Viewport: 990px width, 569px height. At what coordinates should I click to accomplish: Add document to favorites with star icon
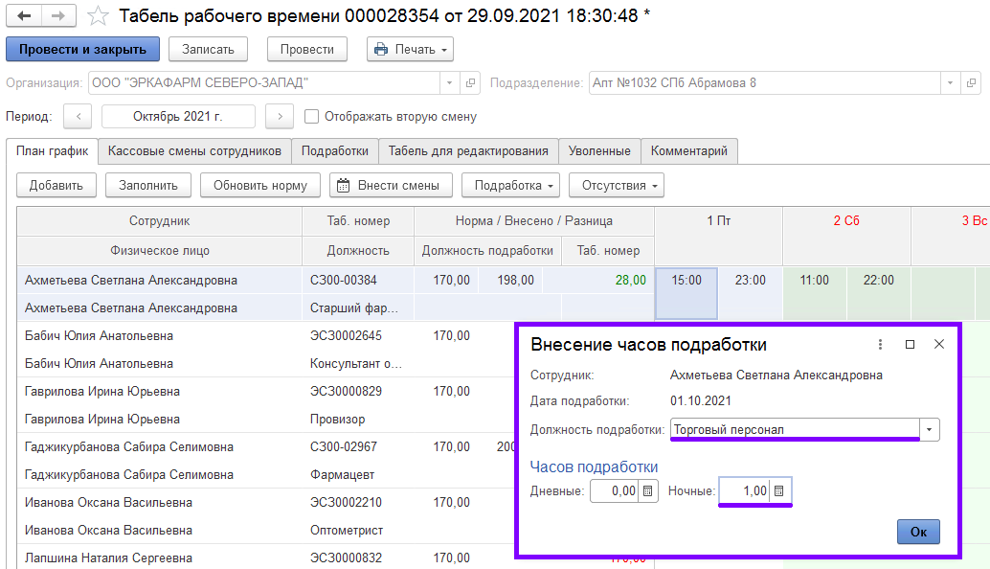[97, 16]
